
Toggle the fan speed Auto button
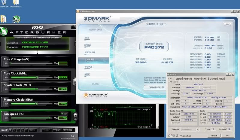(65, 114)
